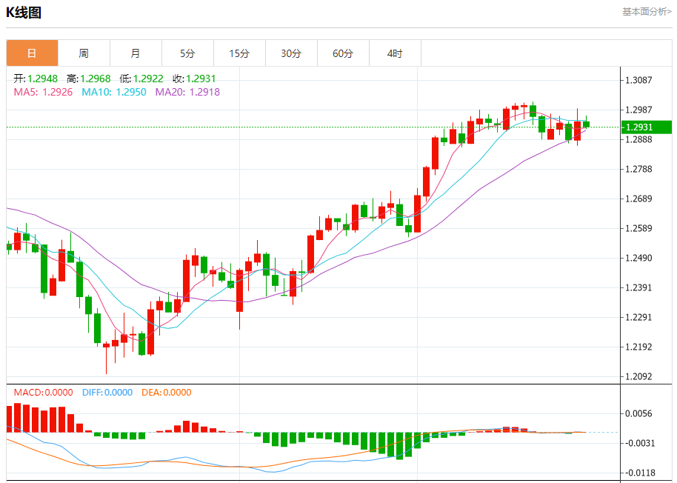
Task: Click the -0.0031 MACD axis label
Action: pos(638,443)
